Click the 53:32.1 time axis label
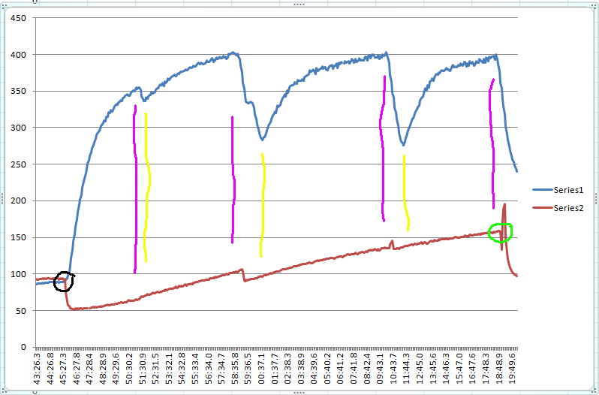Image resolution: width=599 pixels, height=395 pixels. [169, 368]
